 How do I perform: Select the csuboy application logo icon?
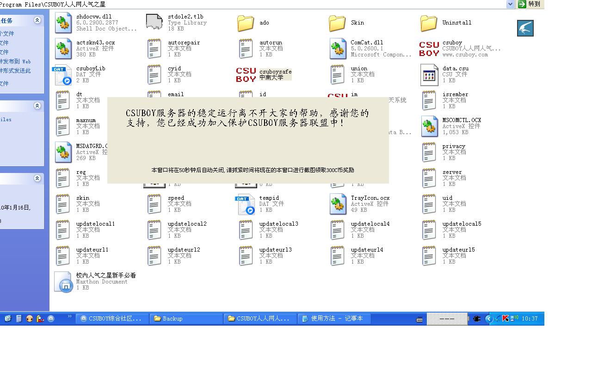(429, 49)
